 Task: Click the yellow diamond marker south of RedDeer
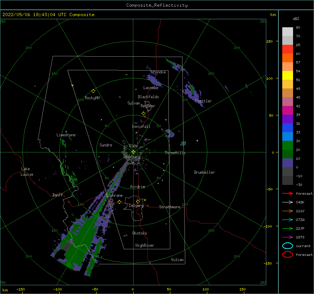(x=143, y=114)
